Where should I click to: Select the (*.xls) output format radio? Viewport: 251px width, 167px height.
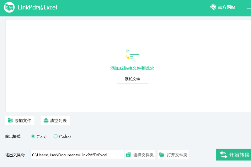(x=33, y=136)
